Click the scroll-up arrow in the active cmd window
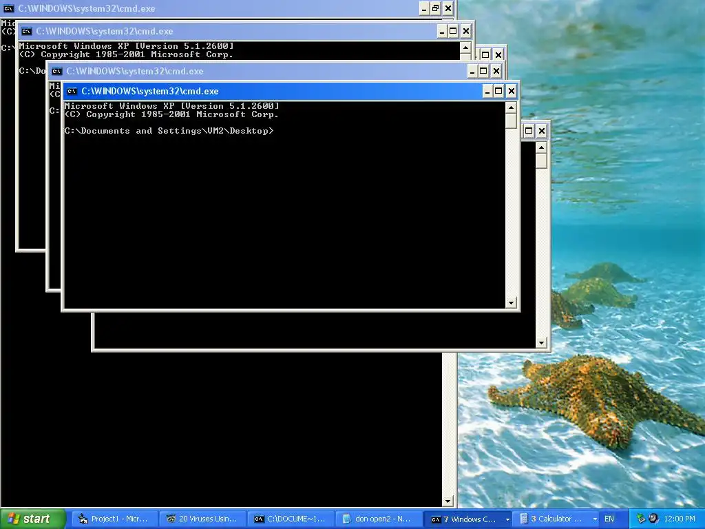Viewport: 705px width, 529px height. (511, 107)
